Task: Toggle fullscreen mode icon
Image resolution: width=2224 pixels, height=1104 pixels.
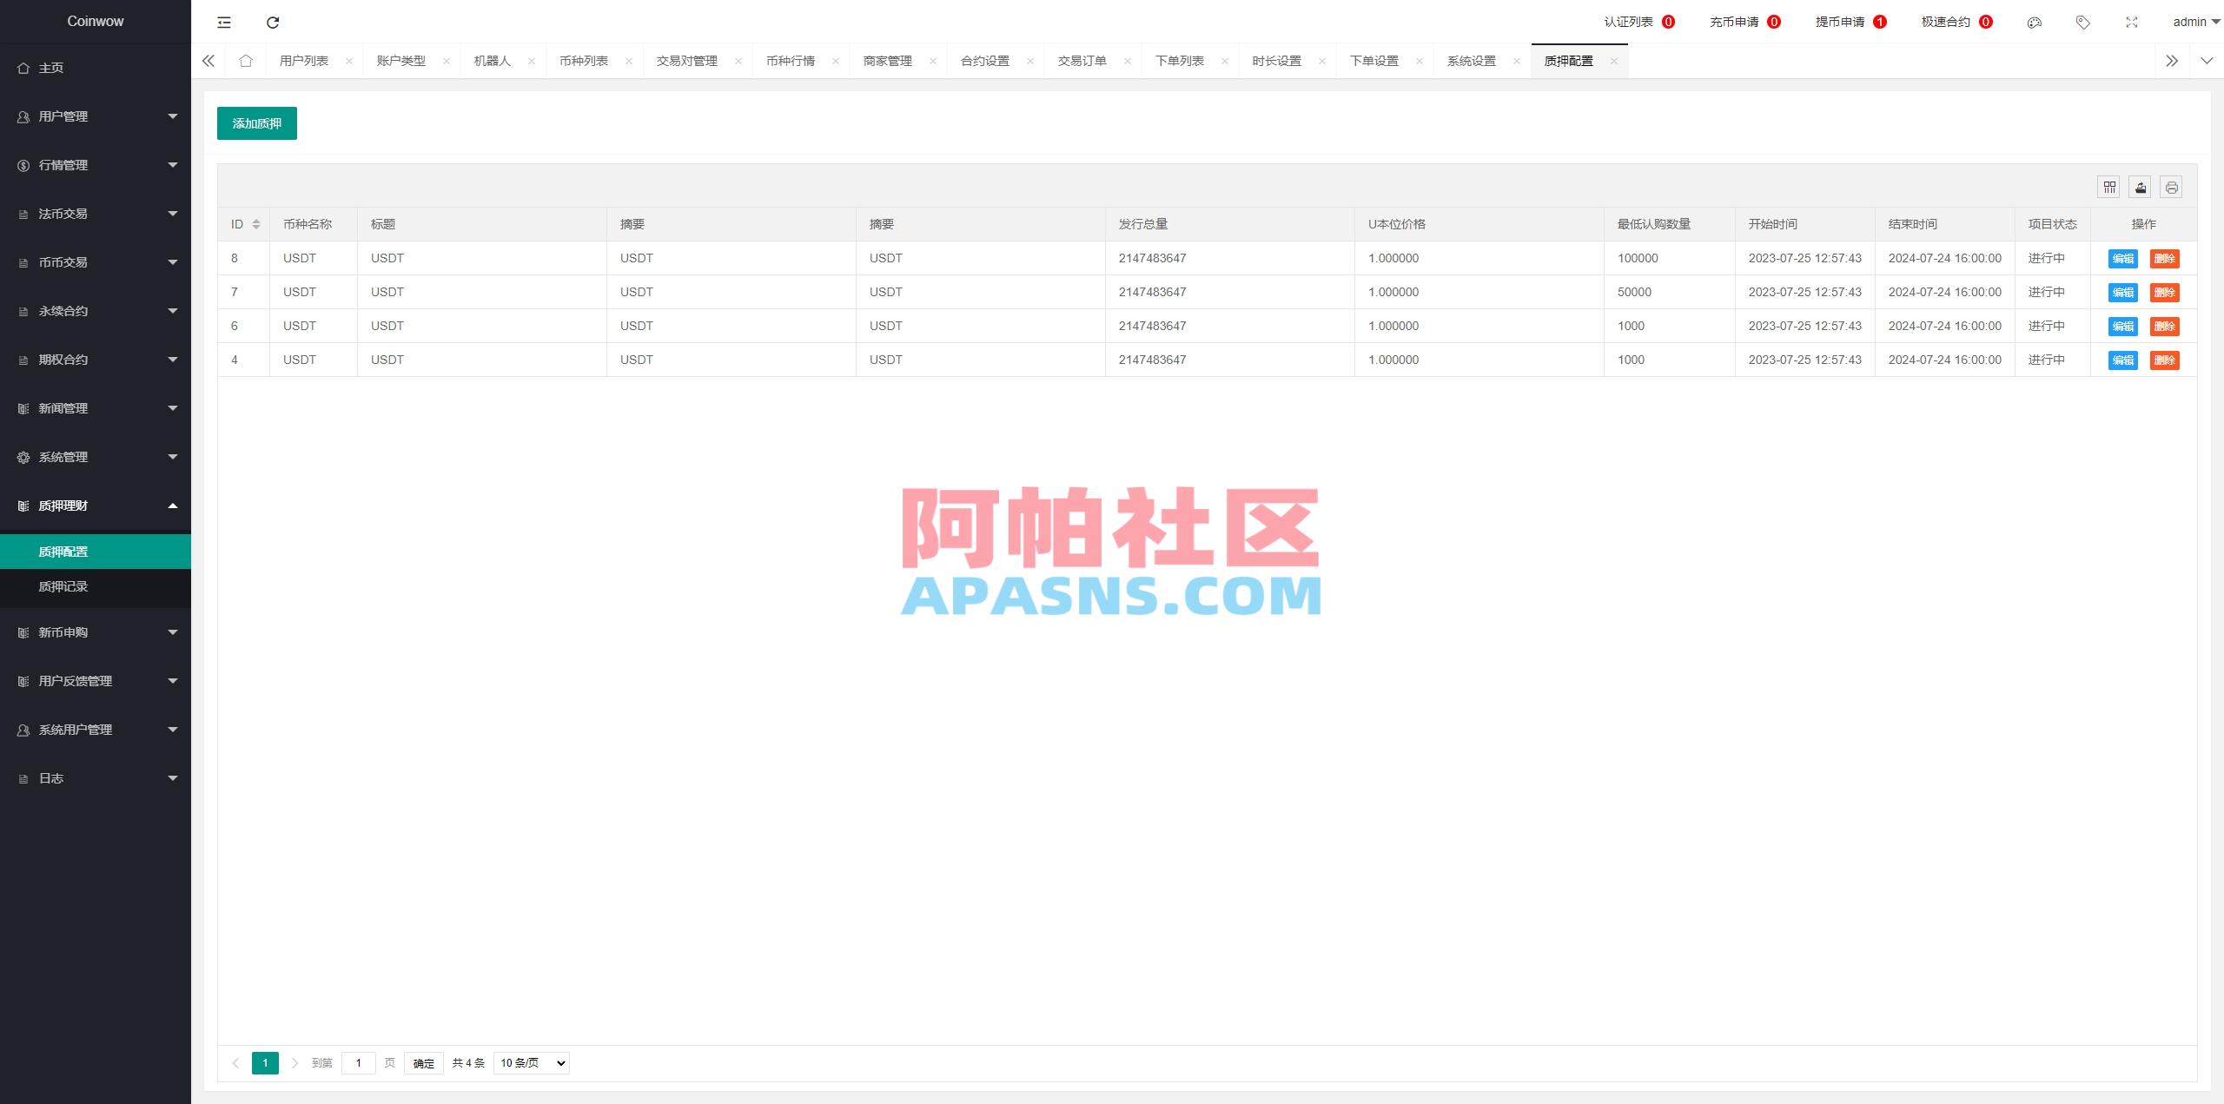Action: 2131,23
